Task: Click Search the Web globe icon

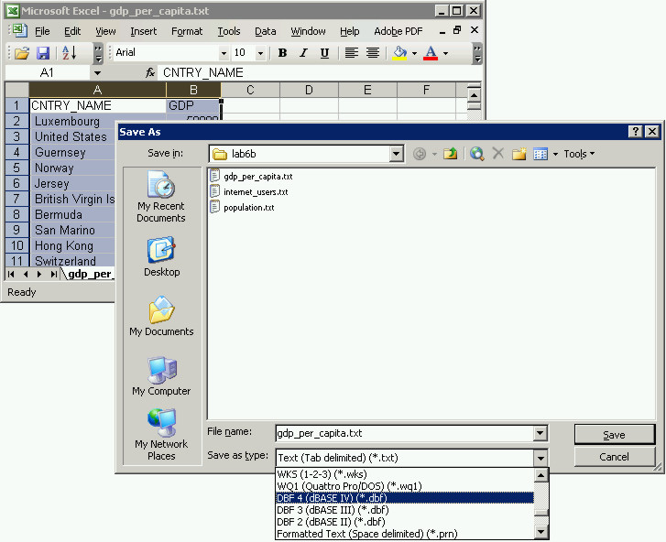Action: [476, 154]
